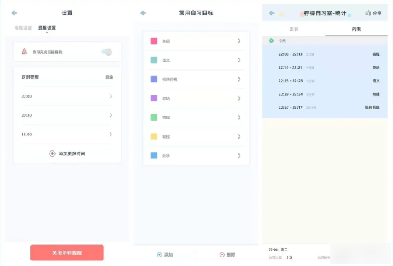
Task: Go back from the 柠檬自习室-统计 screen
Action: tap(272, 13)
